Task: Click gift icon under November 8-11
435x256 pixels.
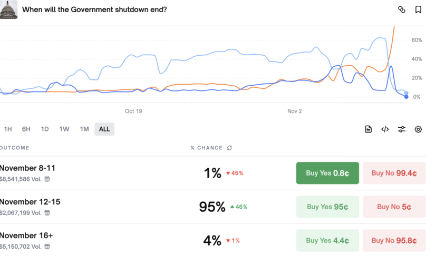Action: (47, 179)
